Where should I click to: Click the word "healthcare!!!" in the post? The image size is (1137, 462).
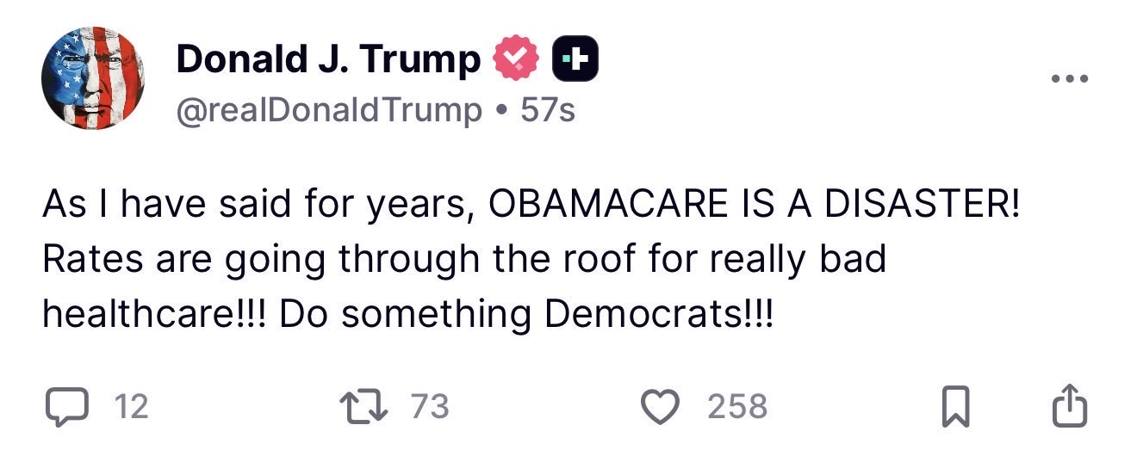point(156,314)
